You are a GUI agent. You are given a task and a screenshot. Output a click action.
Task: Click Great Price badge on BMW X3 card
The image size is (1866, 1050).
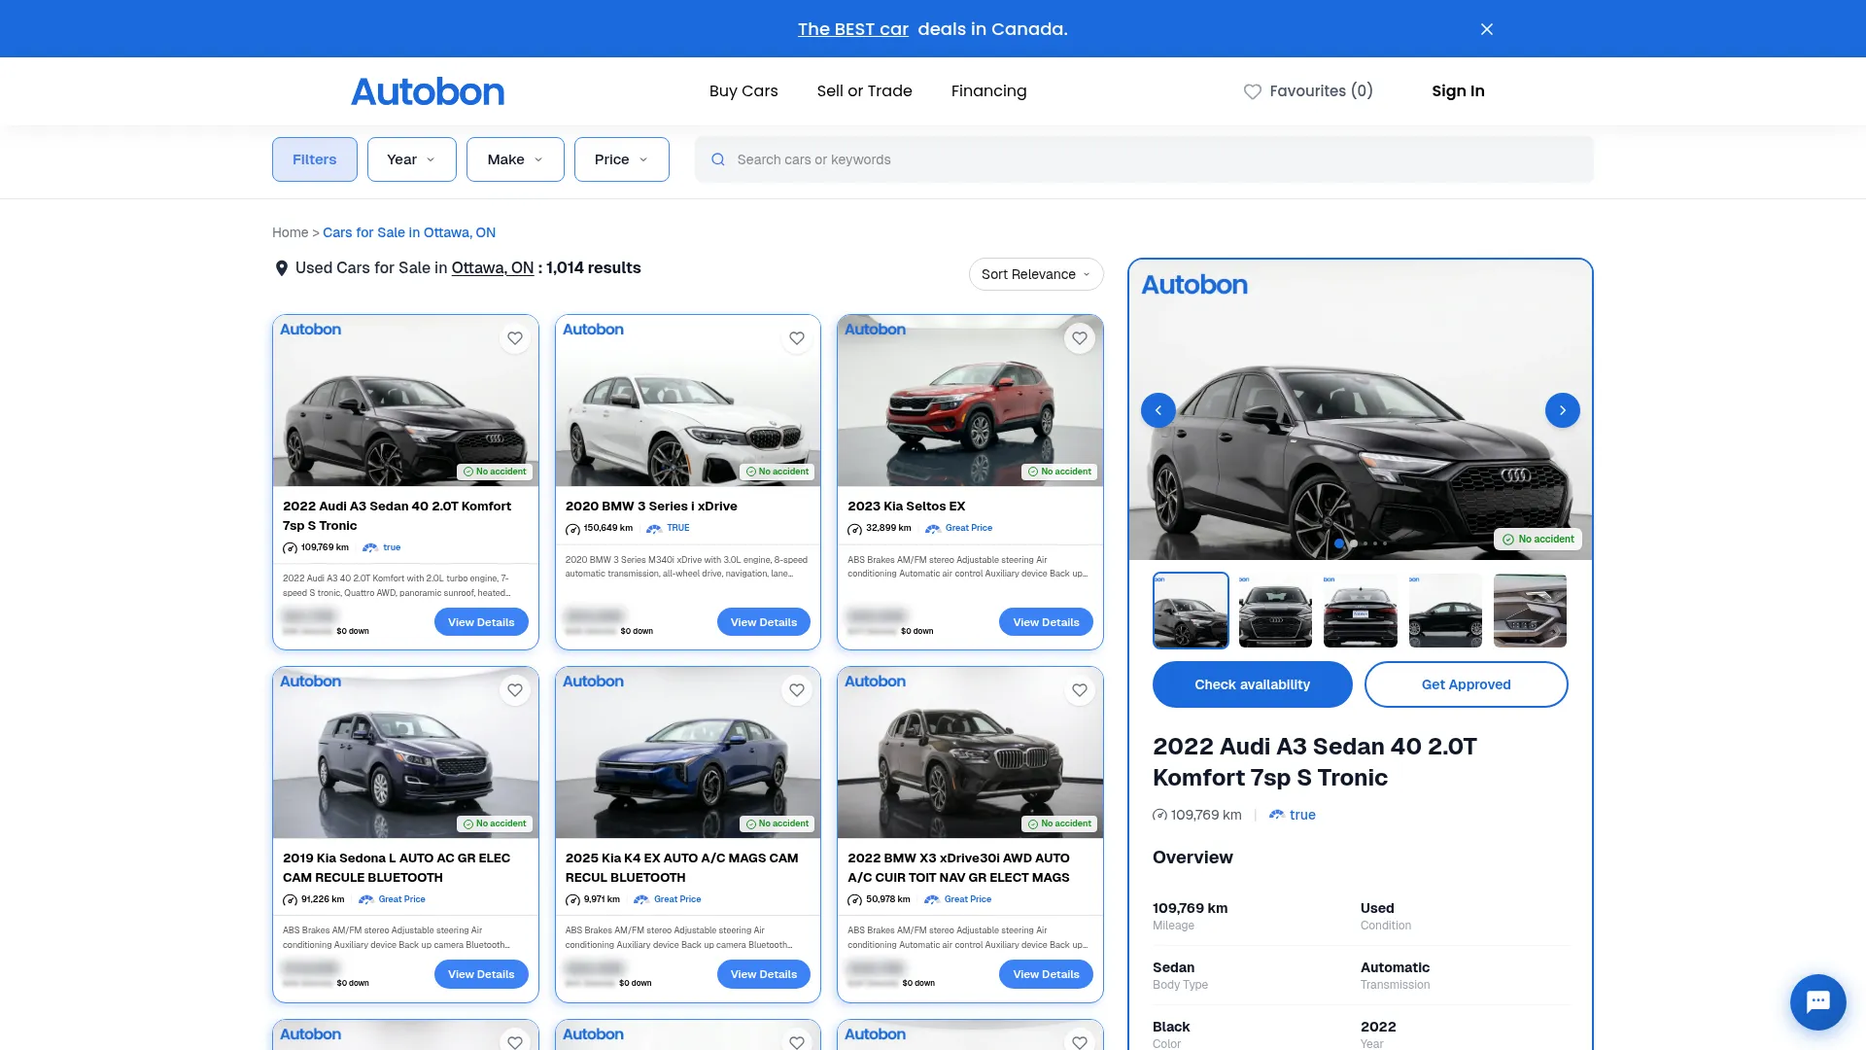tap(957, 899)
